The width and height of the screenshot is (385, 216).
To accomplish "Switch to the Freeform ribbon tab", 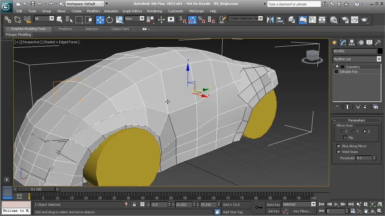I will (x=65, y=29).
